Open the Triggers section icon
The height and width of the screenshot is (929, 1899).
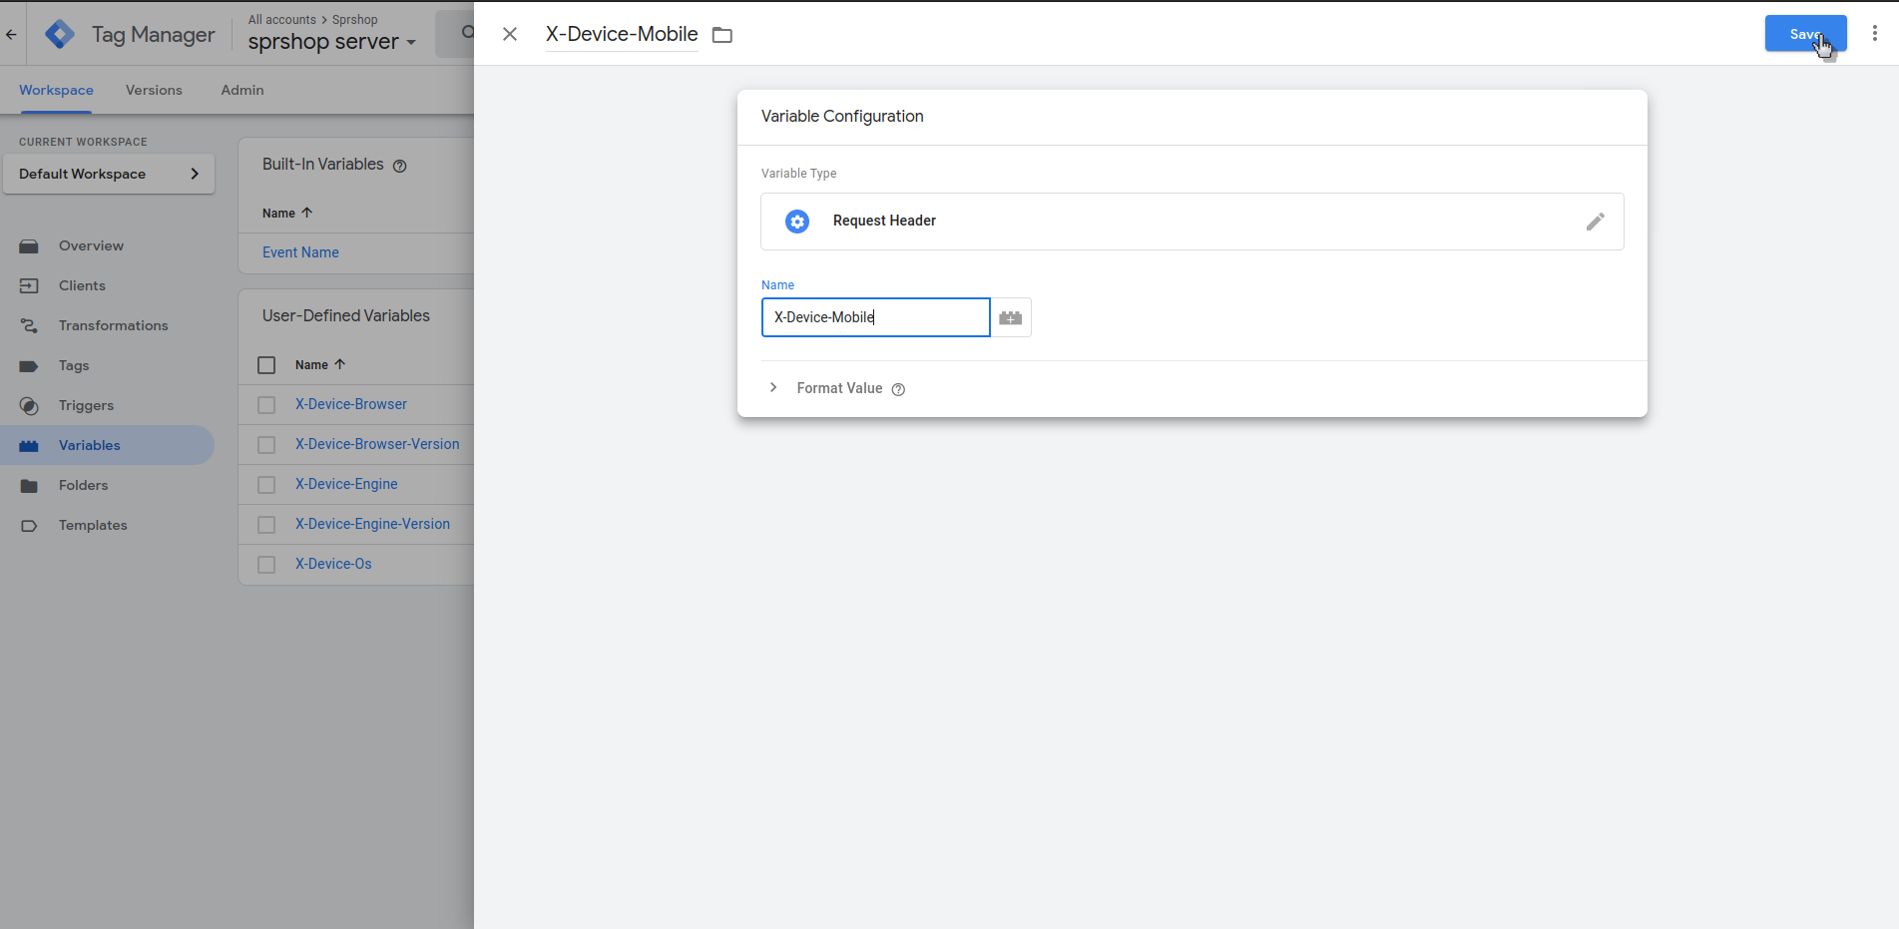(x=29, y=405)
